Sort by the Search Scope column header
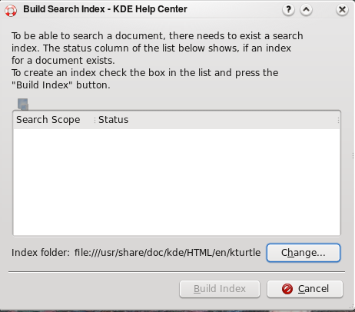The image size is (355, 312). (48, 120)
